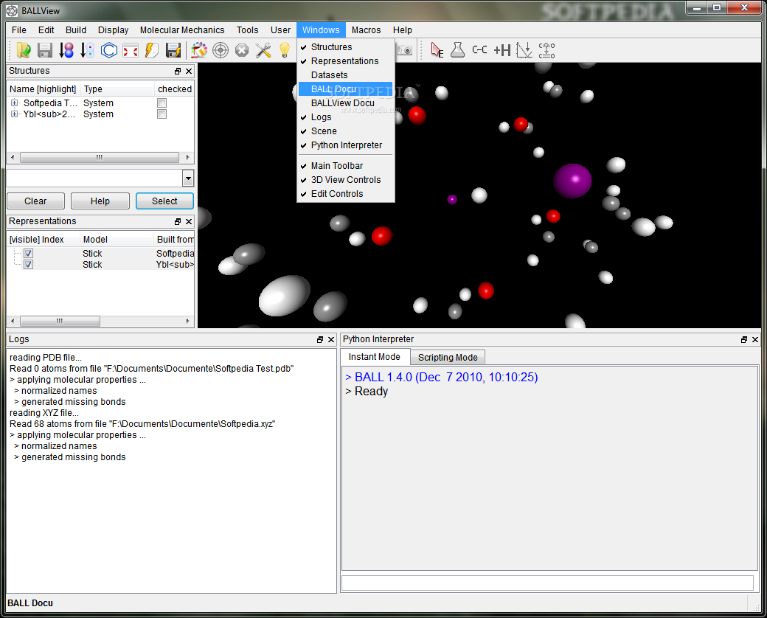The height and width of the screenshot is (618, 767).
Task: Toggle 3D View Controls in Windows menu
Action: 345,180
